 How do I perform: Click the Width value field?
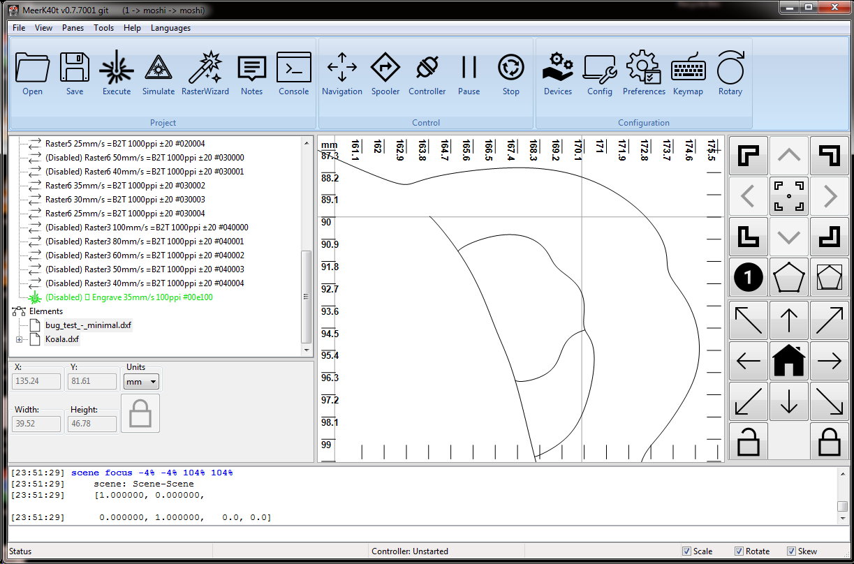[36, 424]
